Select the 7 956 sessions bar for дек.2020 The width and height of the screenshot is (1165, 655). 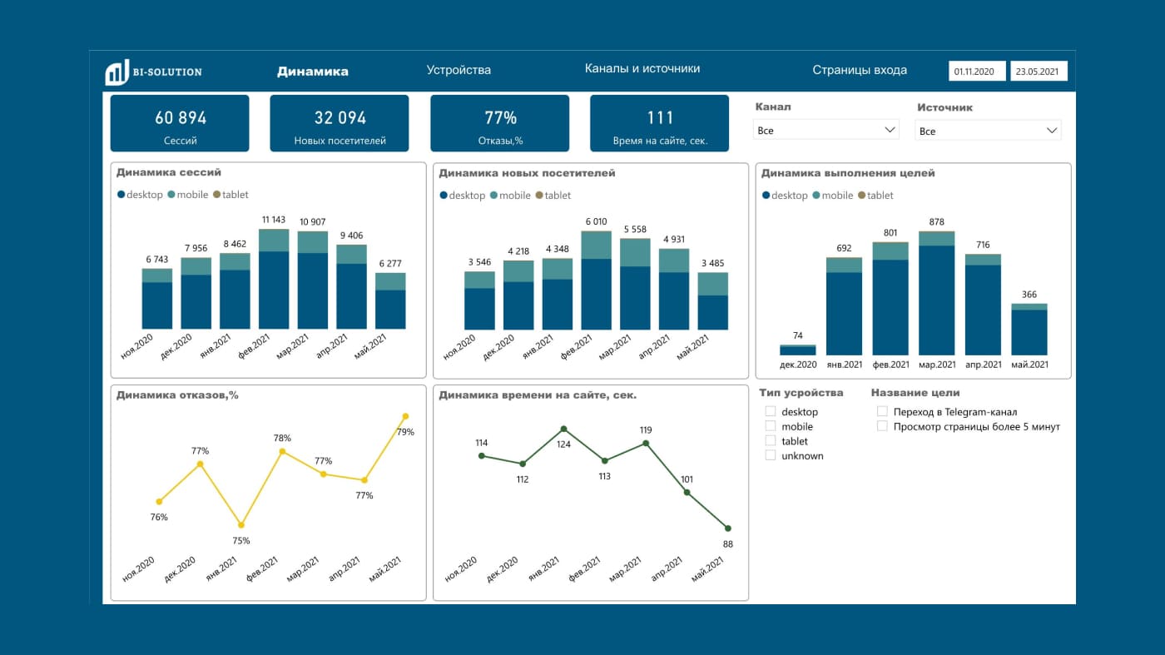point(196,293)
